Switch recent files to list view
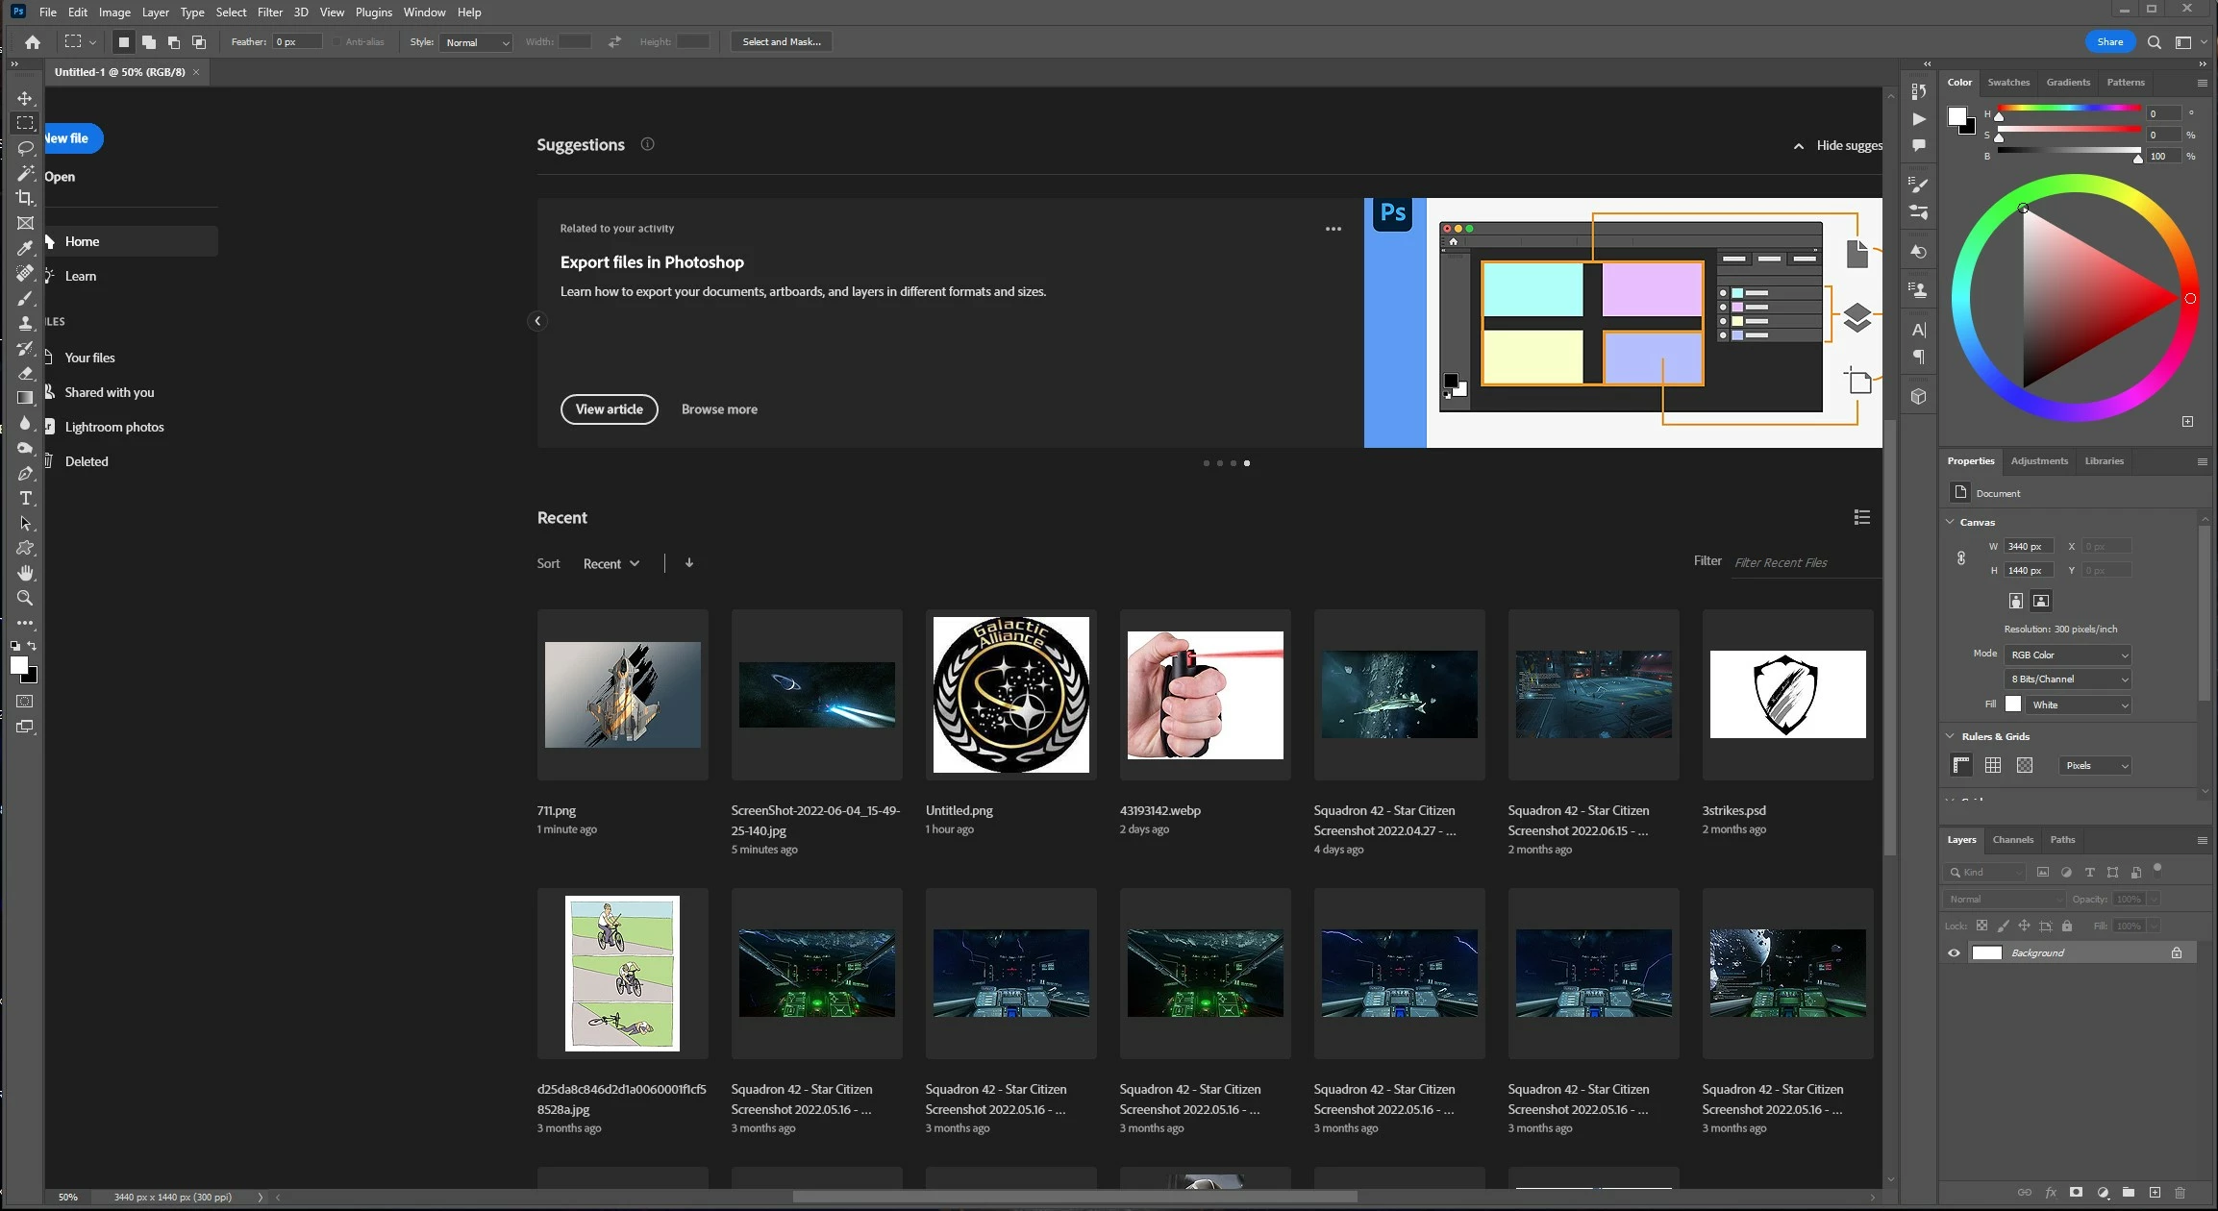This screenshot has width=2218, height=1211. 1861,517
